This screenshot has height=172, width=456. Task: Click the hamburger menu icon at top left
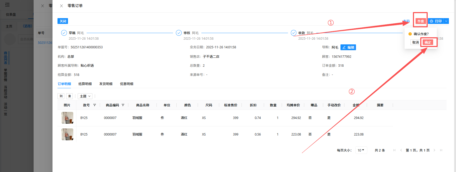7,5
